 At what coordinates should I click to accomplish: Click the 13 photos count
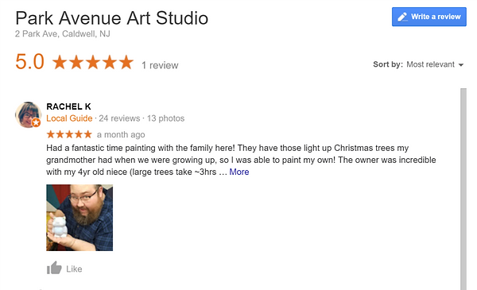click(166, 118)
